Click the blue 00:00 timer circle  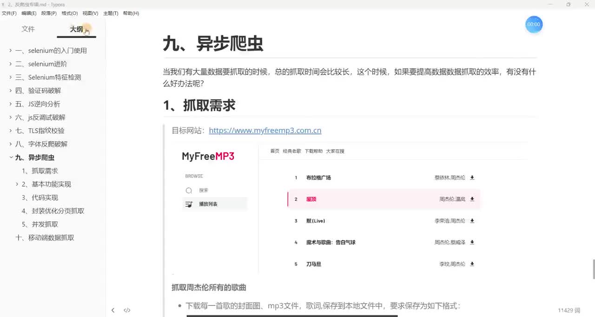[534, 24]
